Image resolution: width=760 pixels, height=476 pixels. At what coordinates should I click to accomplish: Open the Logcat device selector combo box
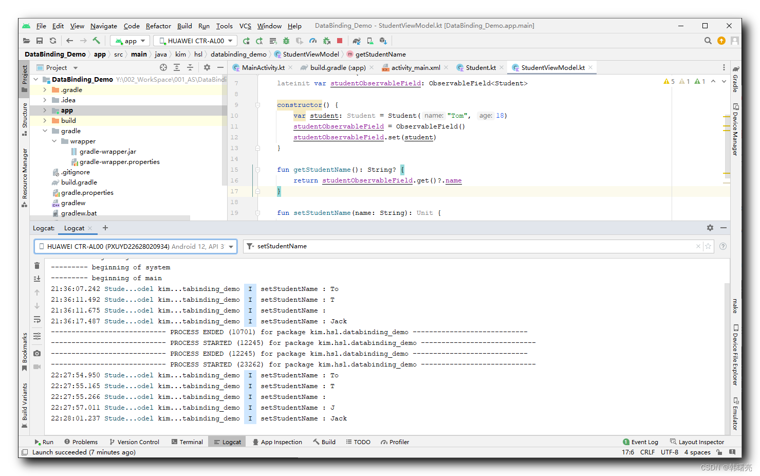click(136, 246)
